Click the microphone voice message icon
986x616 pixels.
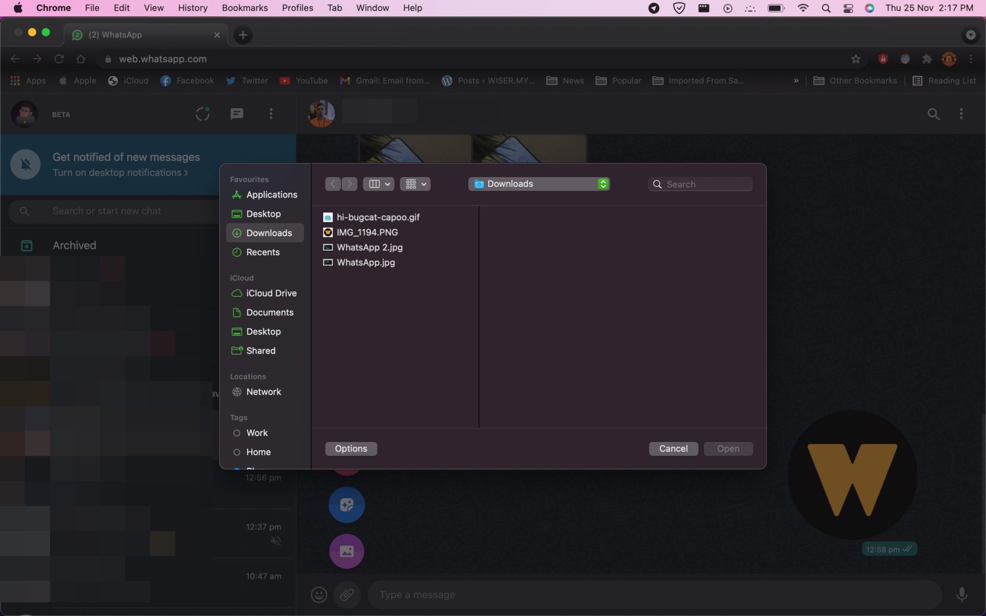coord(961,594)
